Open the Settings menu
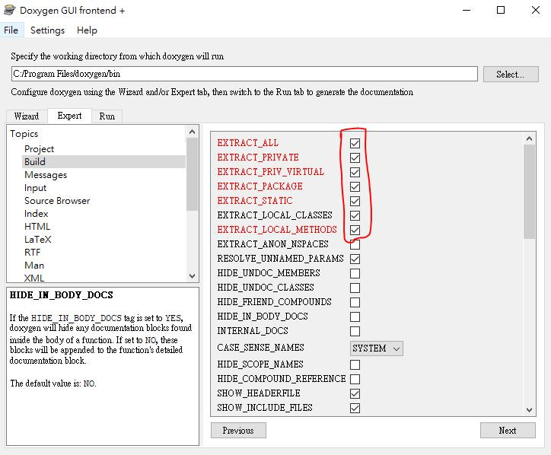This screenshot has height=455, width=551. tap(47, 30)
